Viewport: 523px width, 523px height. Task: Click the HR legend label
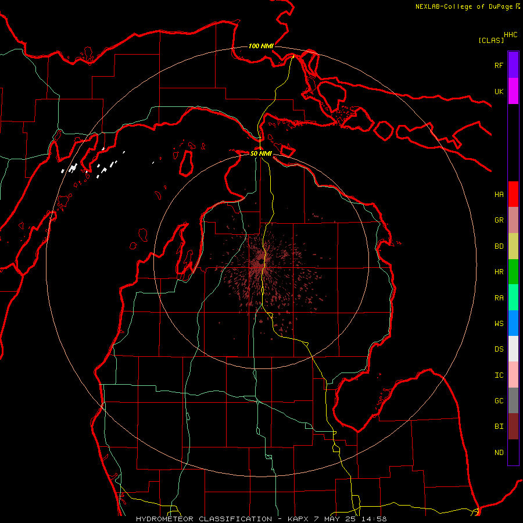tap(499, 272)
